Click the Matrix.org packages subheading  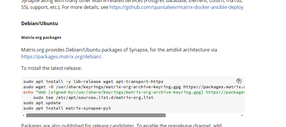41,38
